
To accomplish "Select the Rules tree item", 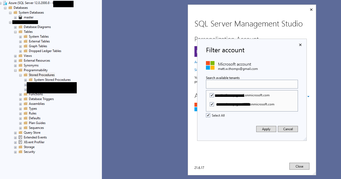I will point(33,113).
